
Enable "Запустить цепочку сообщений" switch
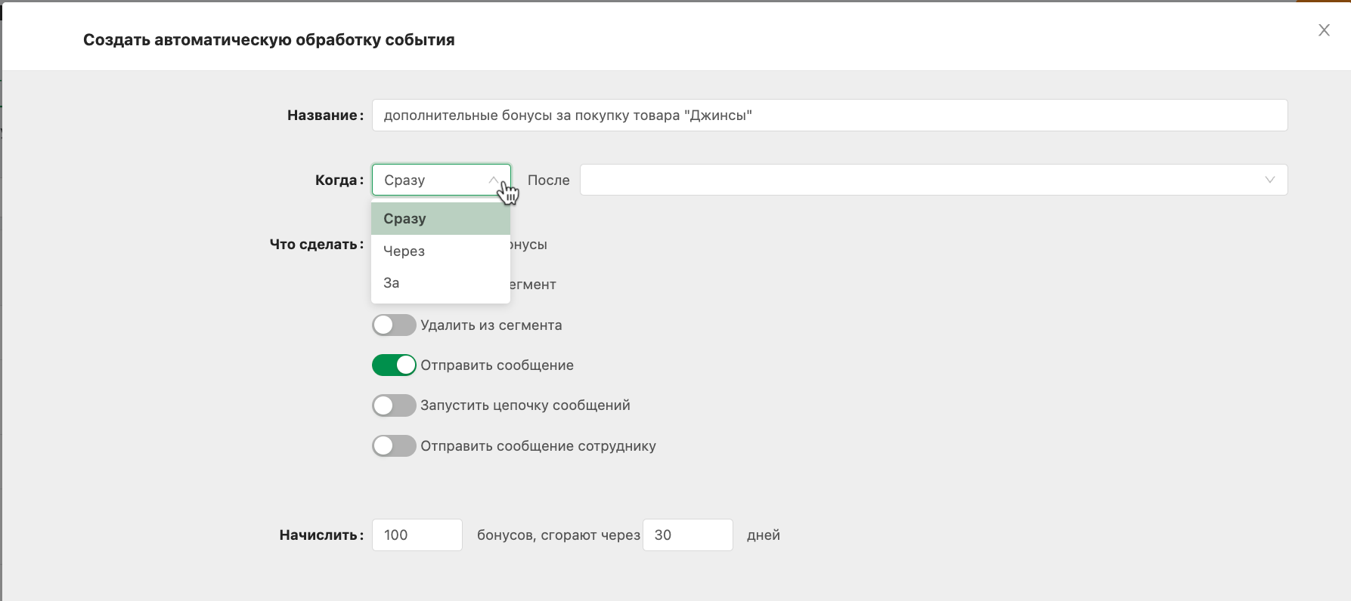click(x=394, y=405)
